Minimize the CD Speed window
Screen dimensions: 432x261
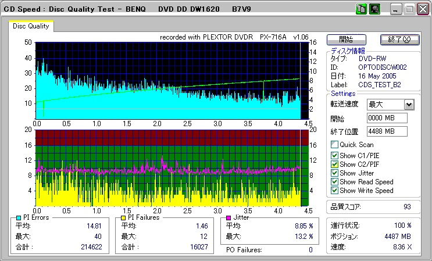(x=396, y=9)
